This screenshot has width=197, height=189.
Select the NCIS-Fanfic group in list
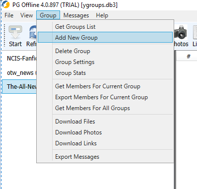(20, 58)
